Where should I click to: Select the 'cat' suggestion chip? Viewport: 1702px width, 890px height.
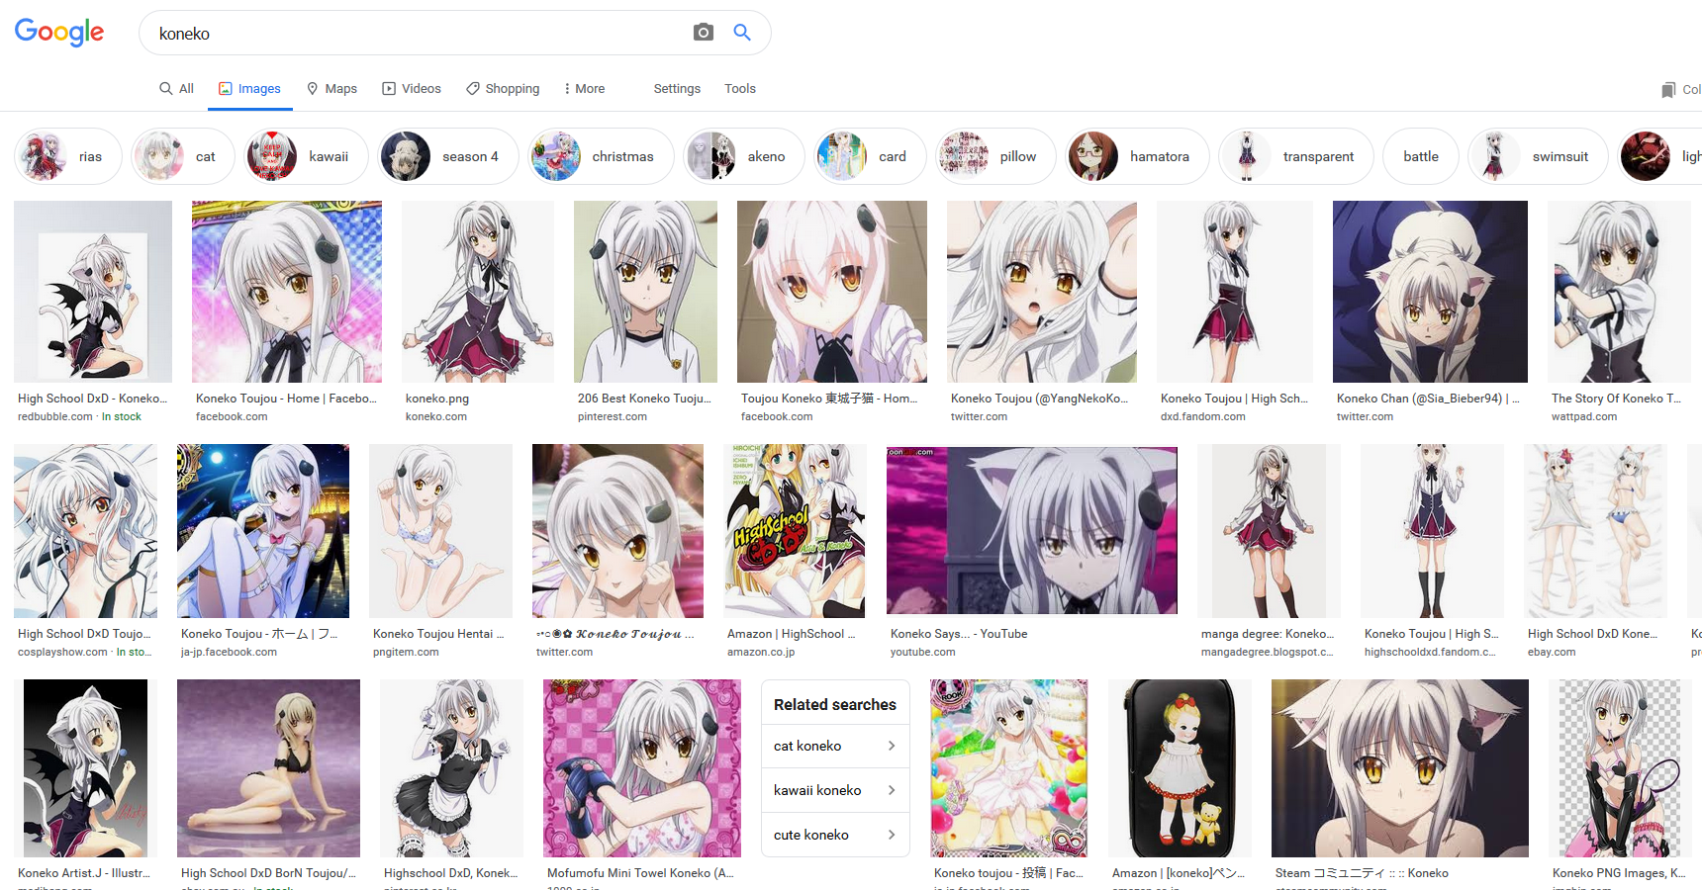pyautogui.click(x=182, y=156)
